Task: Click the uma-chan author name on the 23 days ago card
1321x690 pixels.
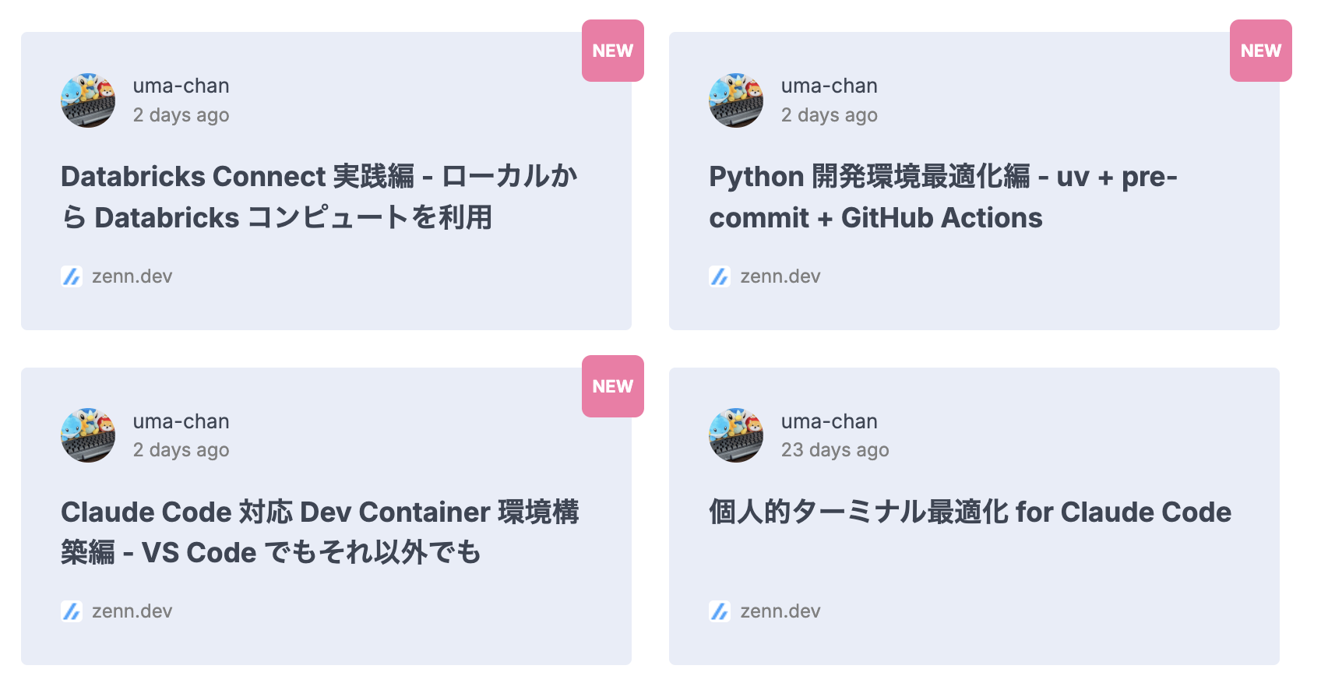Action: coord(829,421)
